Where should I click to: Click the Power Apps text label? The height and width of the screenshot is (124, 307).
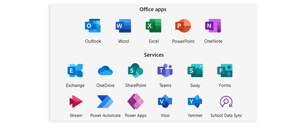pyautogui.click(x=136, y=116)
